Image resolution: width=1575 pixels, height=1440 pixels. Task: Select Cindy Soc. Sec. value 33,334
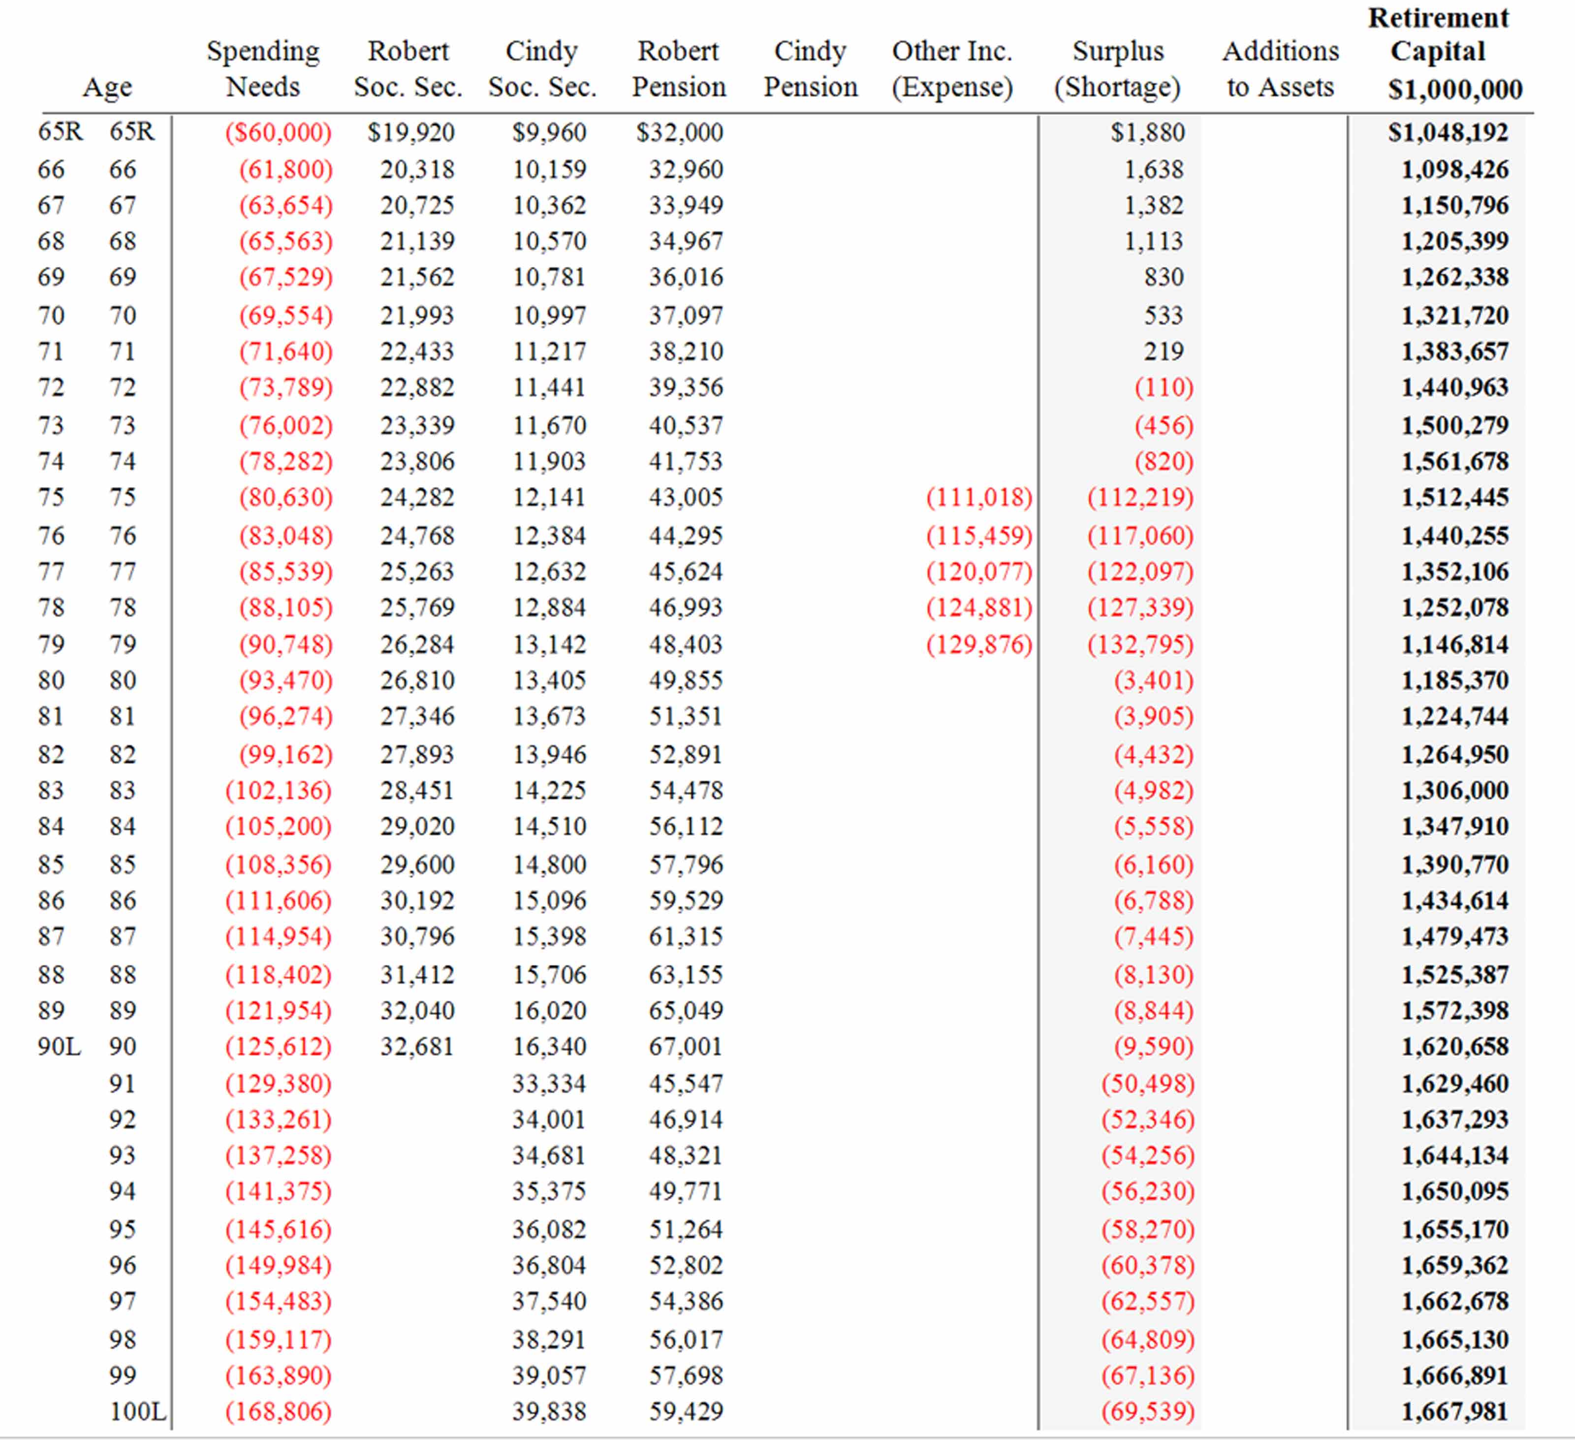(549, 1085)
